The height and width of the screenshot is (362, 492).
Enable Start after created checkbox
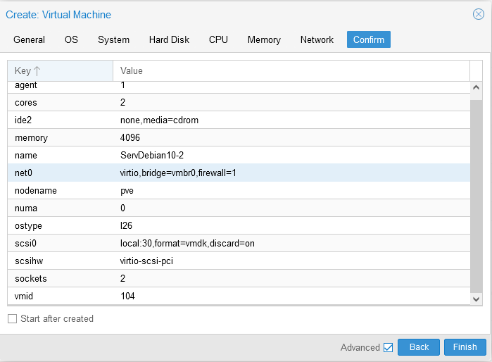pos(12,319)
